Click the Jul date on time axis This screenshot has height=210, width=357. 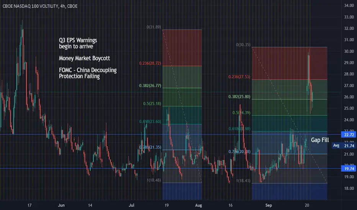pos(131,205)
